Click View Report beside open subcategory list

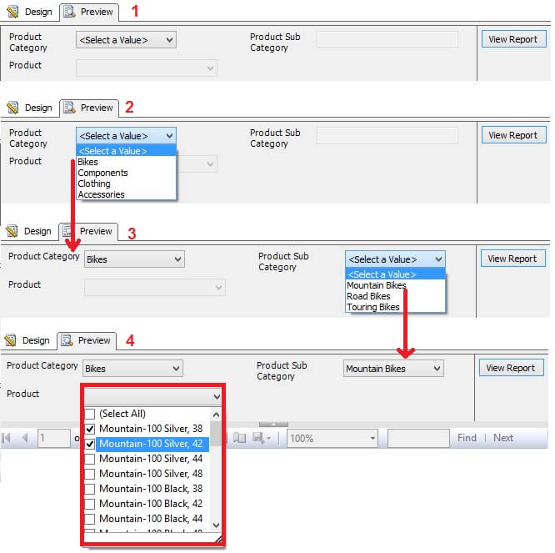[x=512, y=259]
